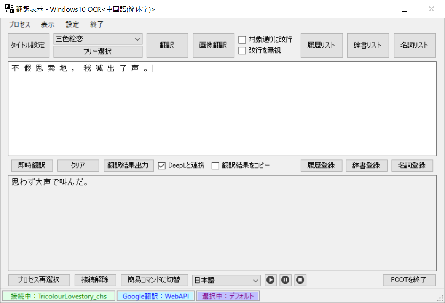
Task: Click the 選択中：デフォルト status label
Action: point(228,296)
